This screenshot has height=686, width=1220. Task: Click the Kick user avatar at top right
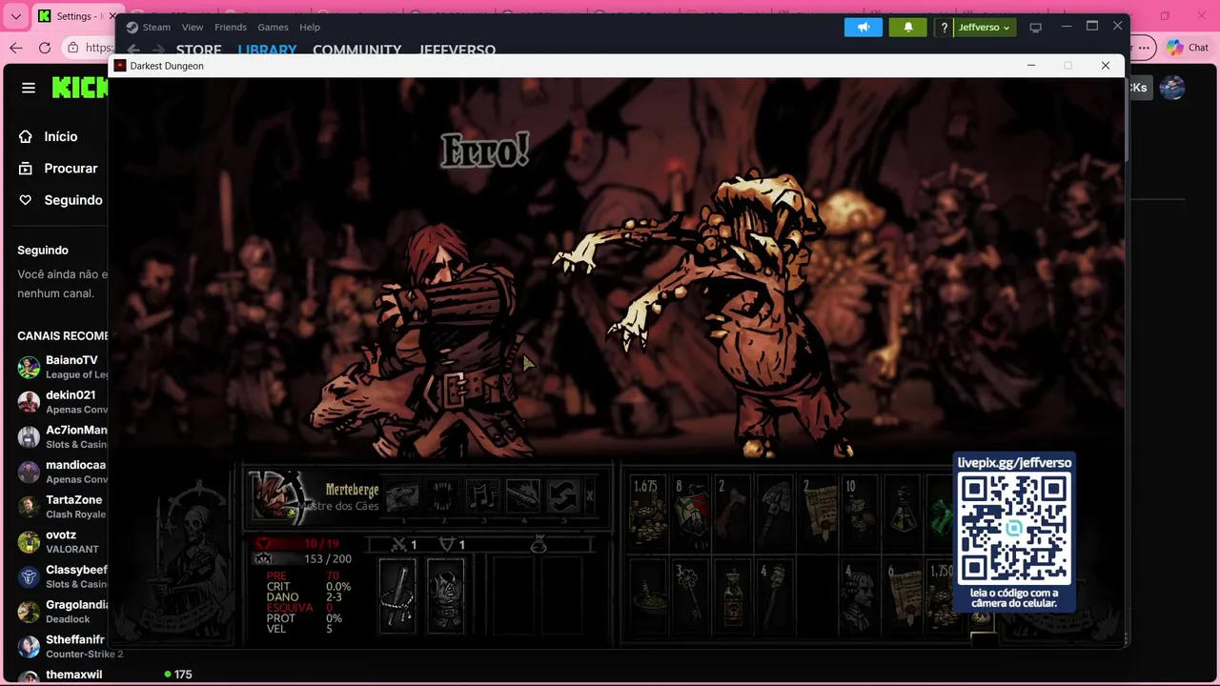tap(1172, 88)
